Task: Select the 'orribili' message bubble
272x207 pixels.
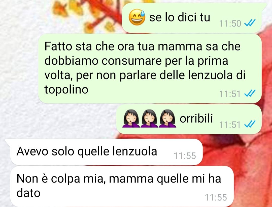Action: click(x=189, y=119)
